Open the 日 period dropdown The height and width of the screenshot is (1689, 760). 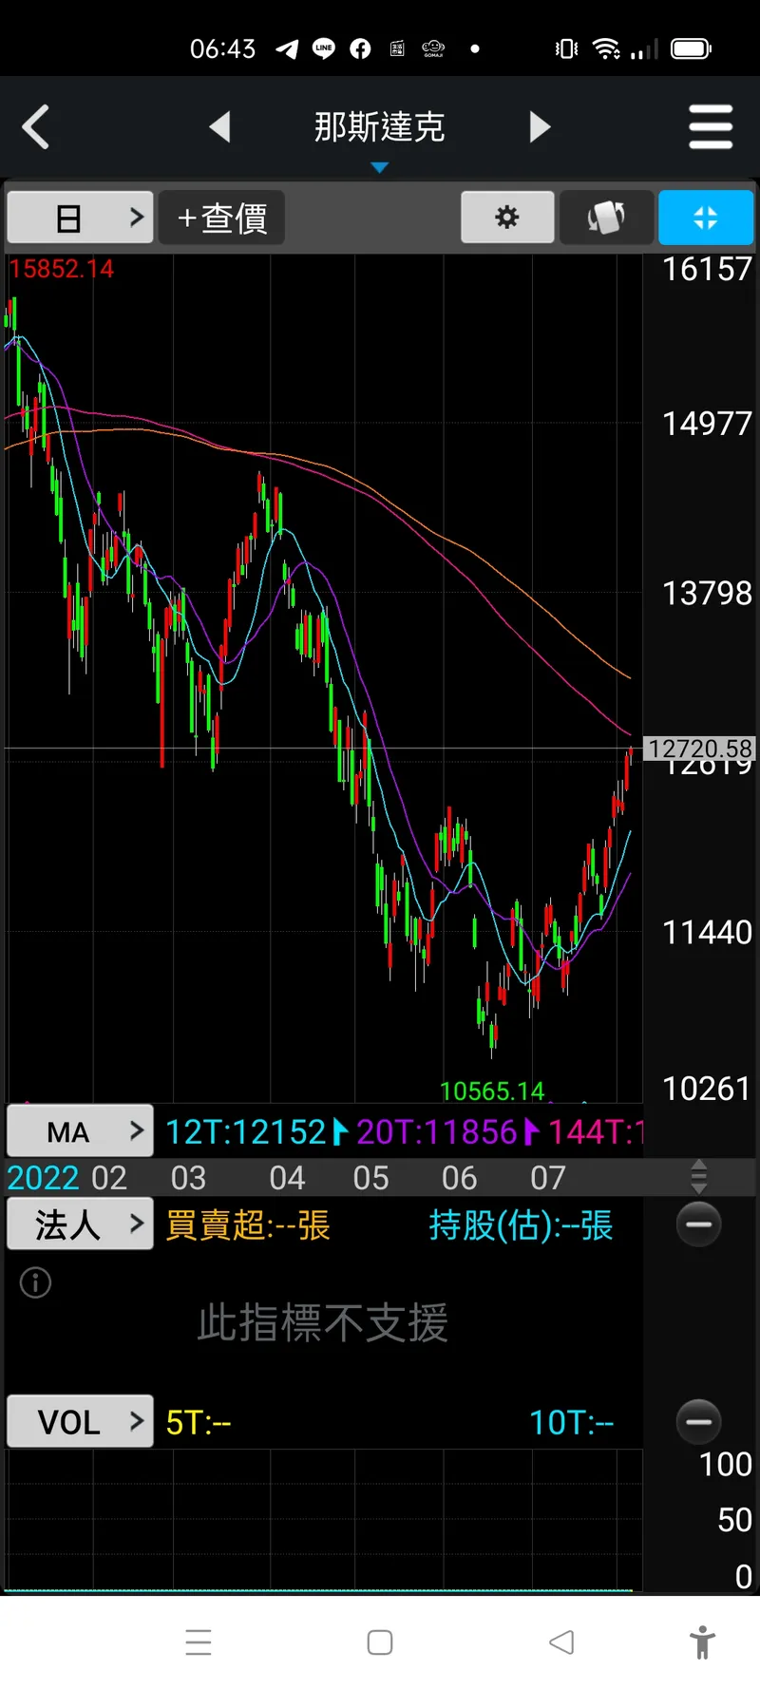click(x=80, y=218)
